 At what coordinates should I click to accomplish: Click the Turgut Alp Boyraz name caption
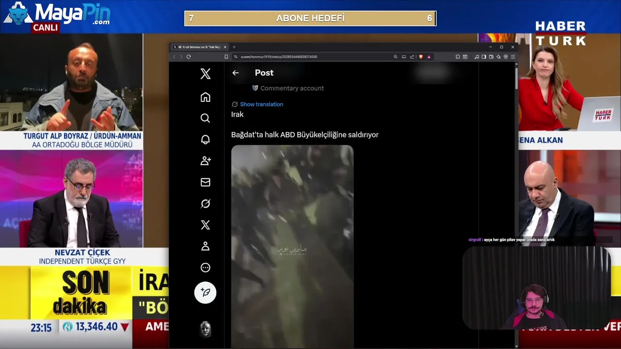[82, 136]
